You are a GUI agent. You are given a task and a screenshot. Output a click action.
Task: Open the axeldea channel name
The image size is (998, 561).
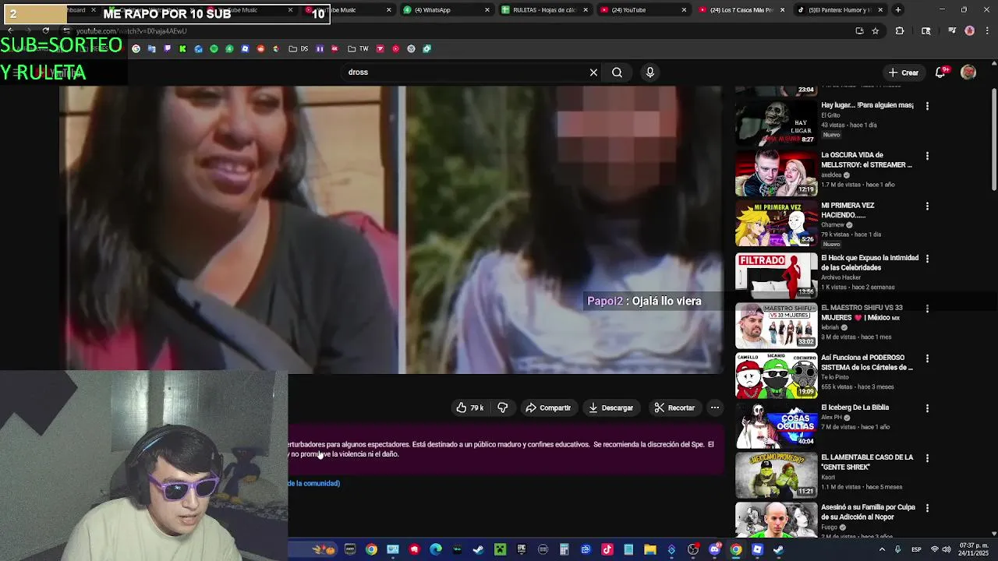[x=831, y=175]
